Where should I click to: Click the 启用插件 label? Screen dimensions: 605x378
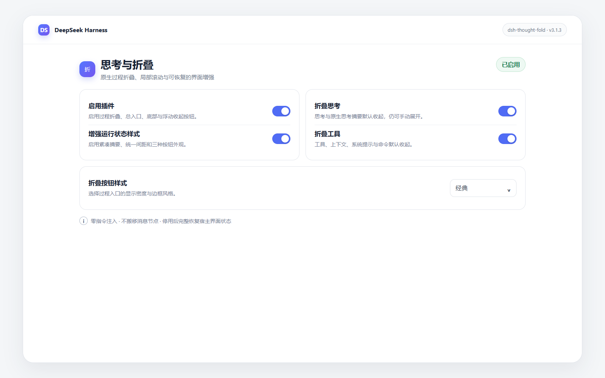(101, 106)
